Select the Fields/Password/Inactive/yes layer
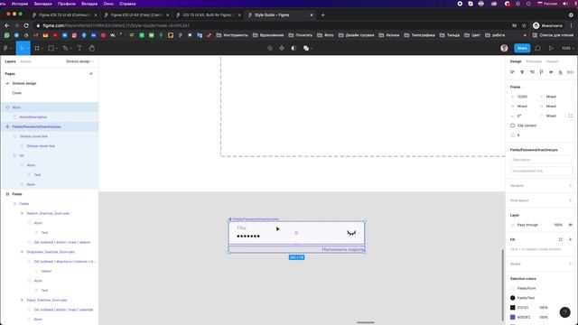The image size is (578, 325). (x=50, y=126)
